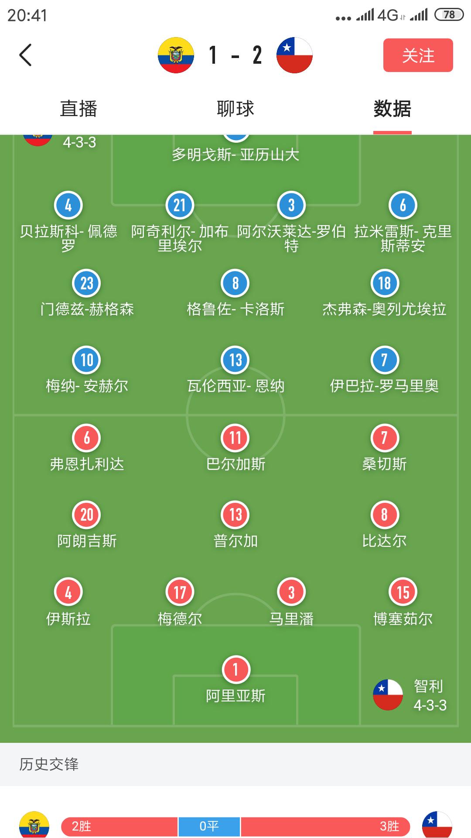471x838 pixels.
Task: Tap the 智利 team flag on the pitch
Action: pyautogui.click(x=388, y=694)
